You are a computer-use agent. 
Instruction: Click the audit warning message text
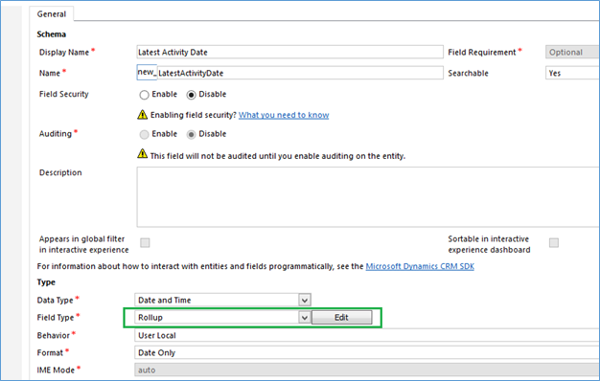[x=278, y=156]
